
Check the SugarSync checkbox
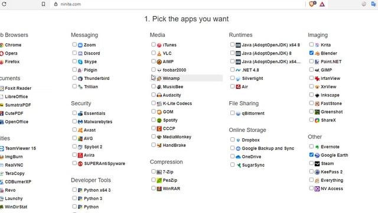tap(232, 164)
